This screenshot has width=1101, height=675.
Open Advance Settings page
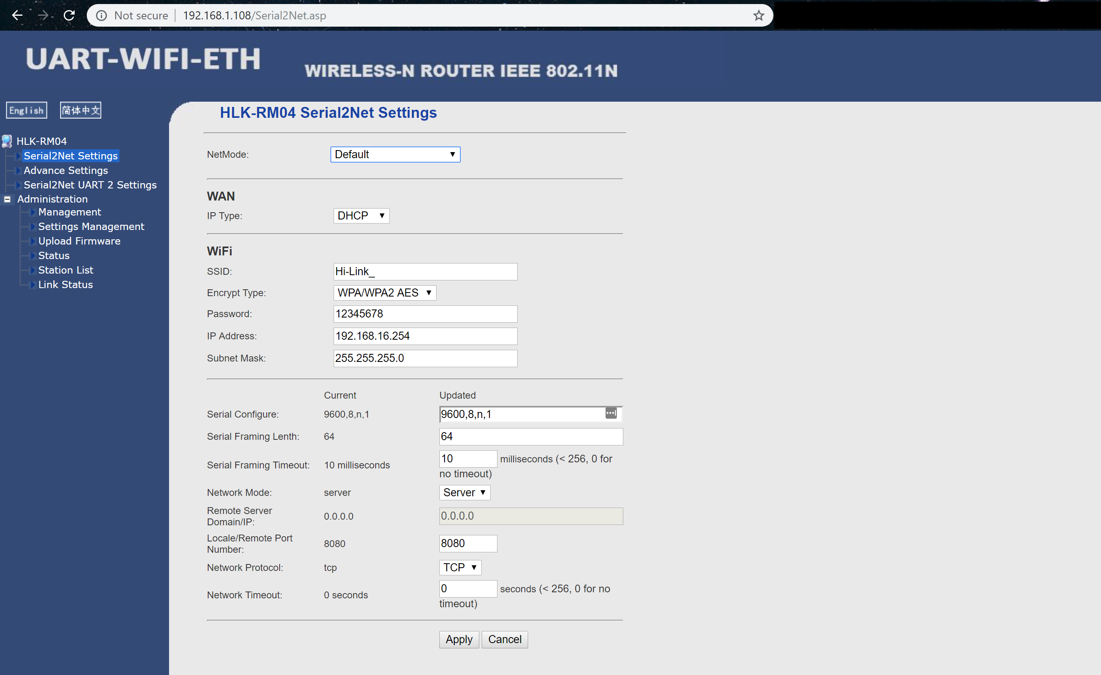click(66, 171)
